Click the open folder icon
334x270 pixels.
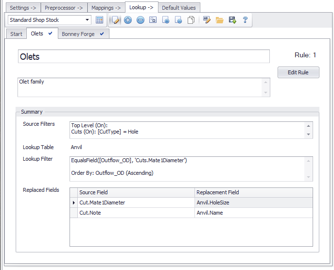[x=219, y=20]
